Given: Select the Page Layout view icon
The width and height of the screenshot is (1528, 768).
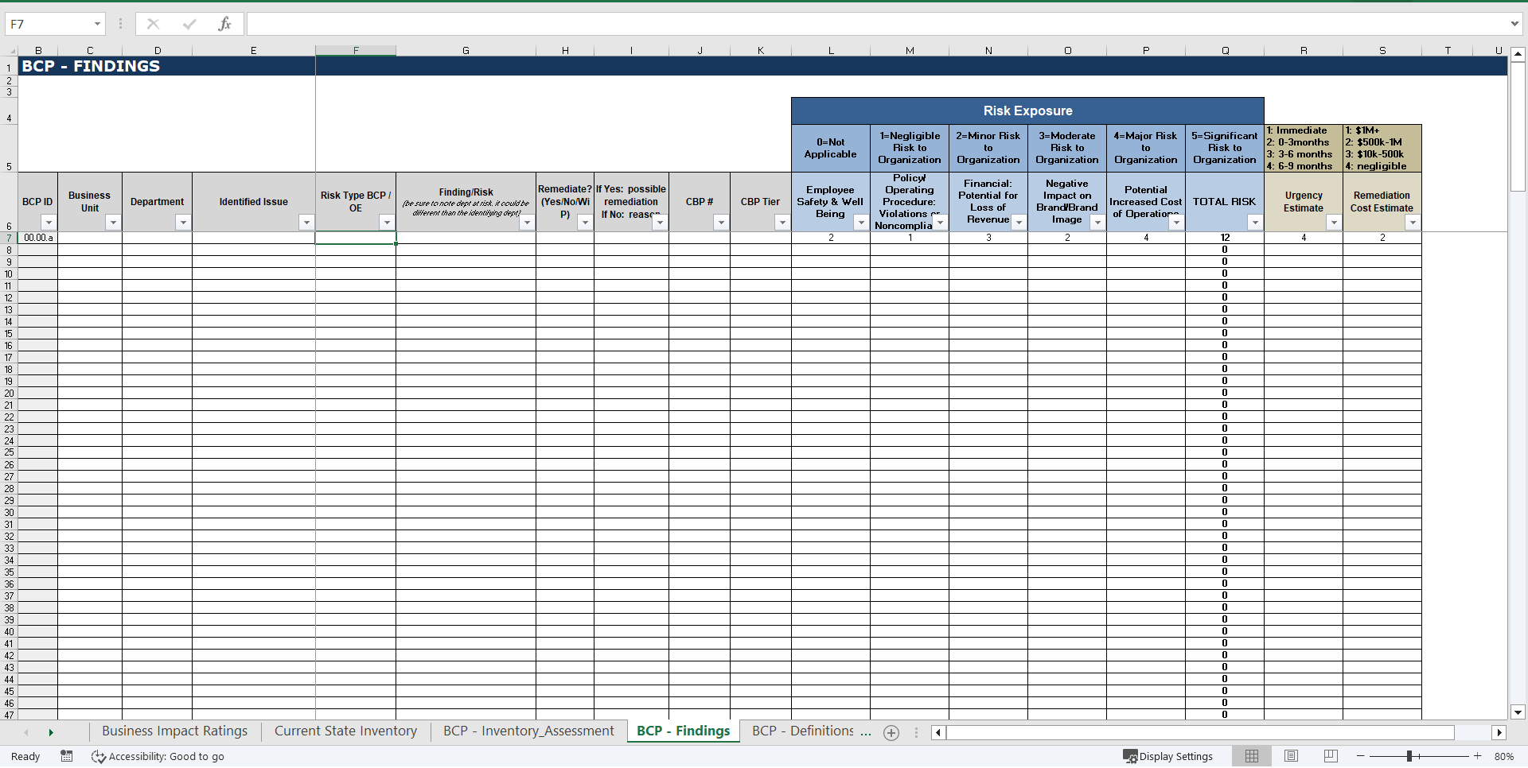Looking at the screenshot, I should 1292,756.
